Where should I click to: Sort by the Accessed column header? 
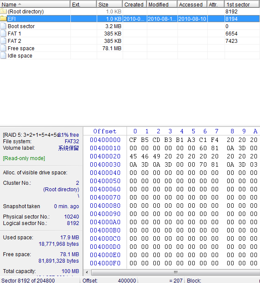click(x=192, y=4)
